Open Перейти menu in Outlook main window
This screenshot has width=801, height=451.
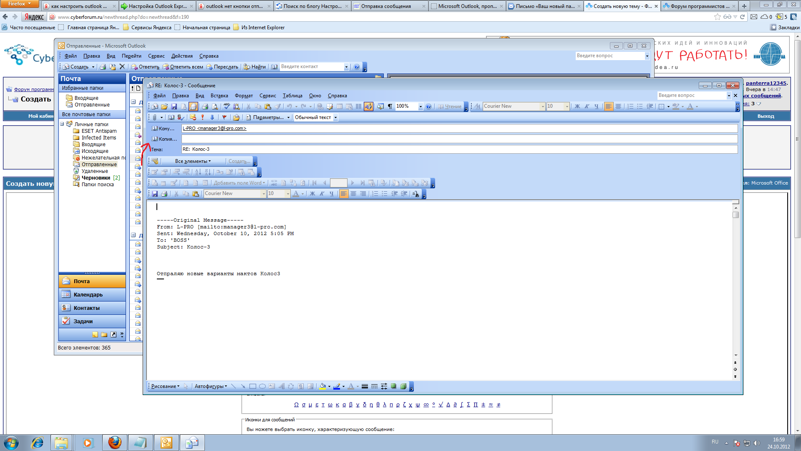(131, 56)
